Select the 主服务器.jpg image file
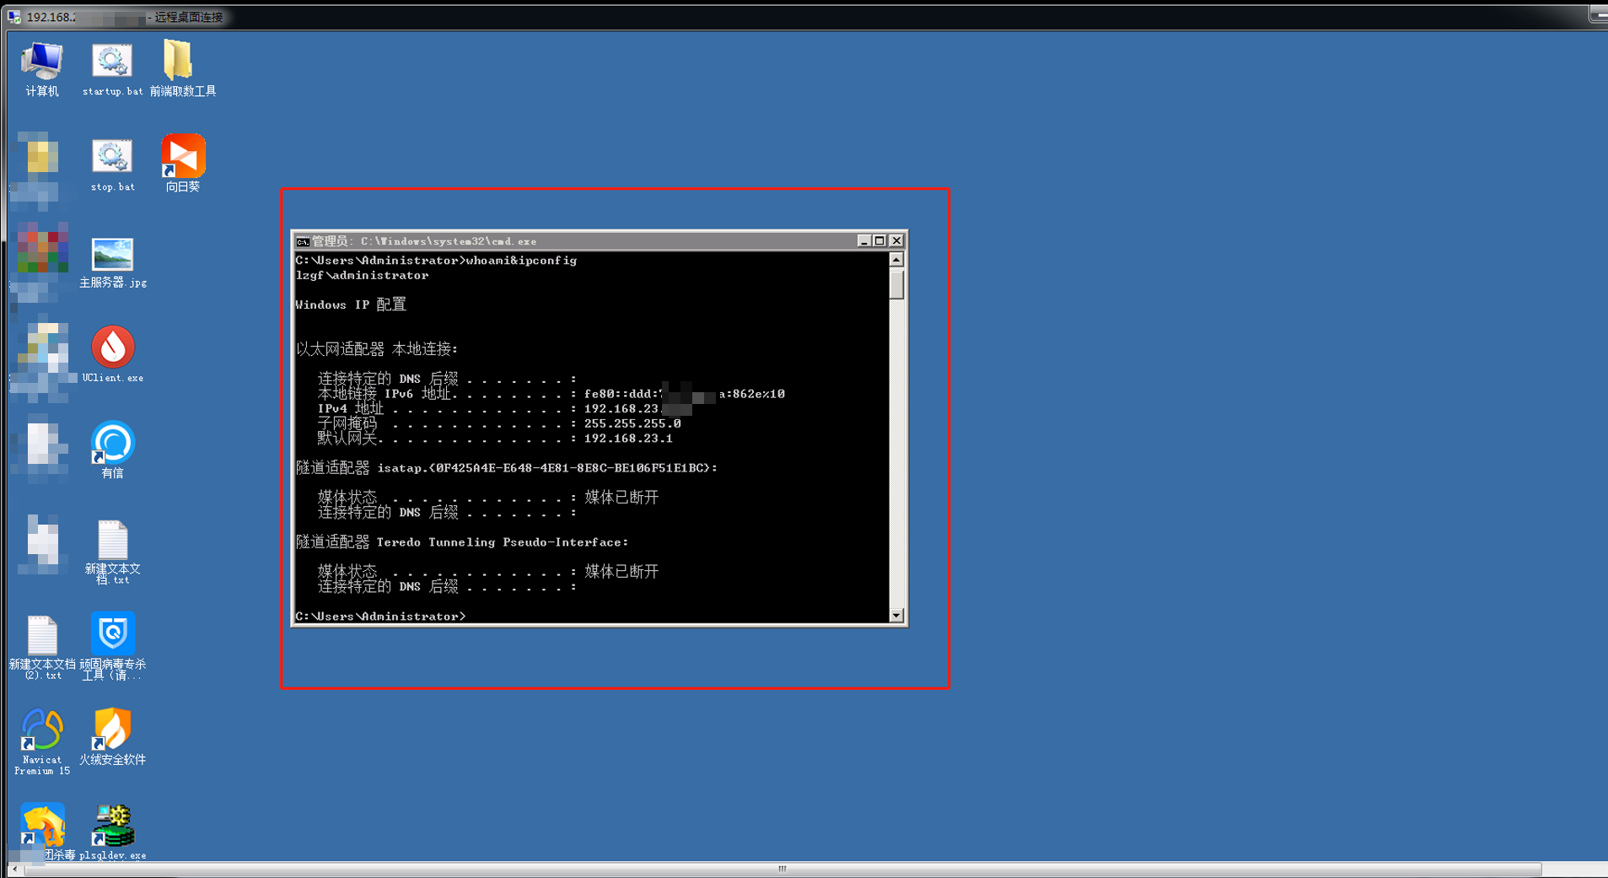1608x878 pixels. (x=112, y=255)
